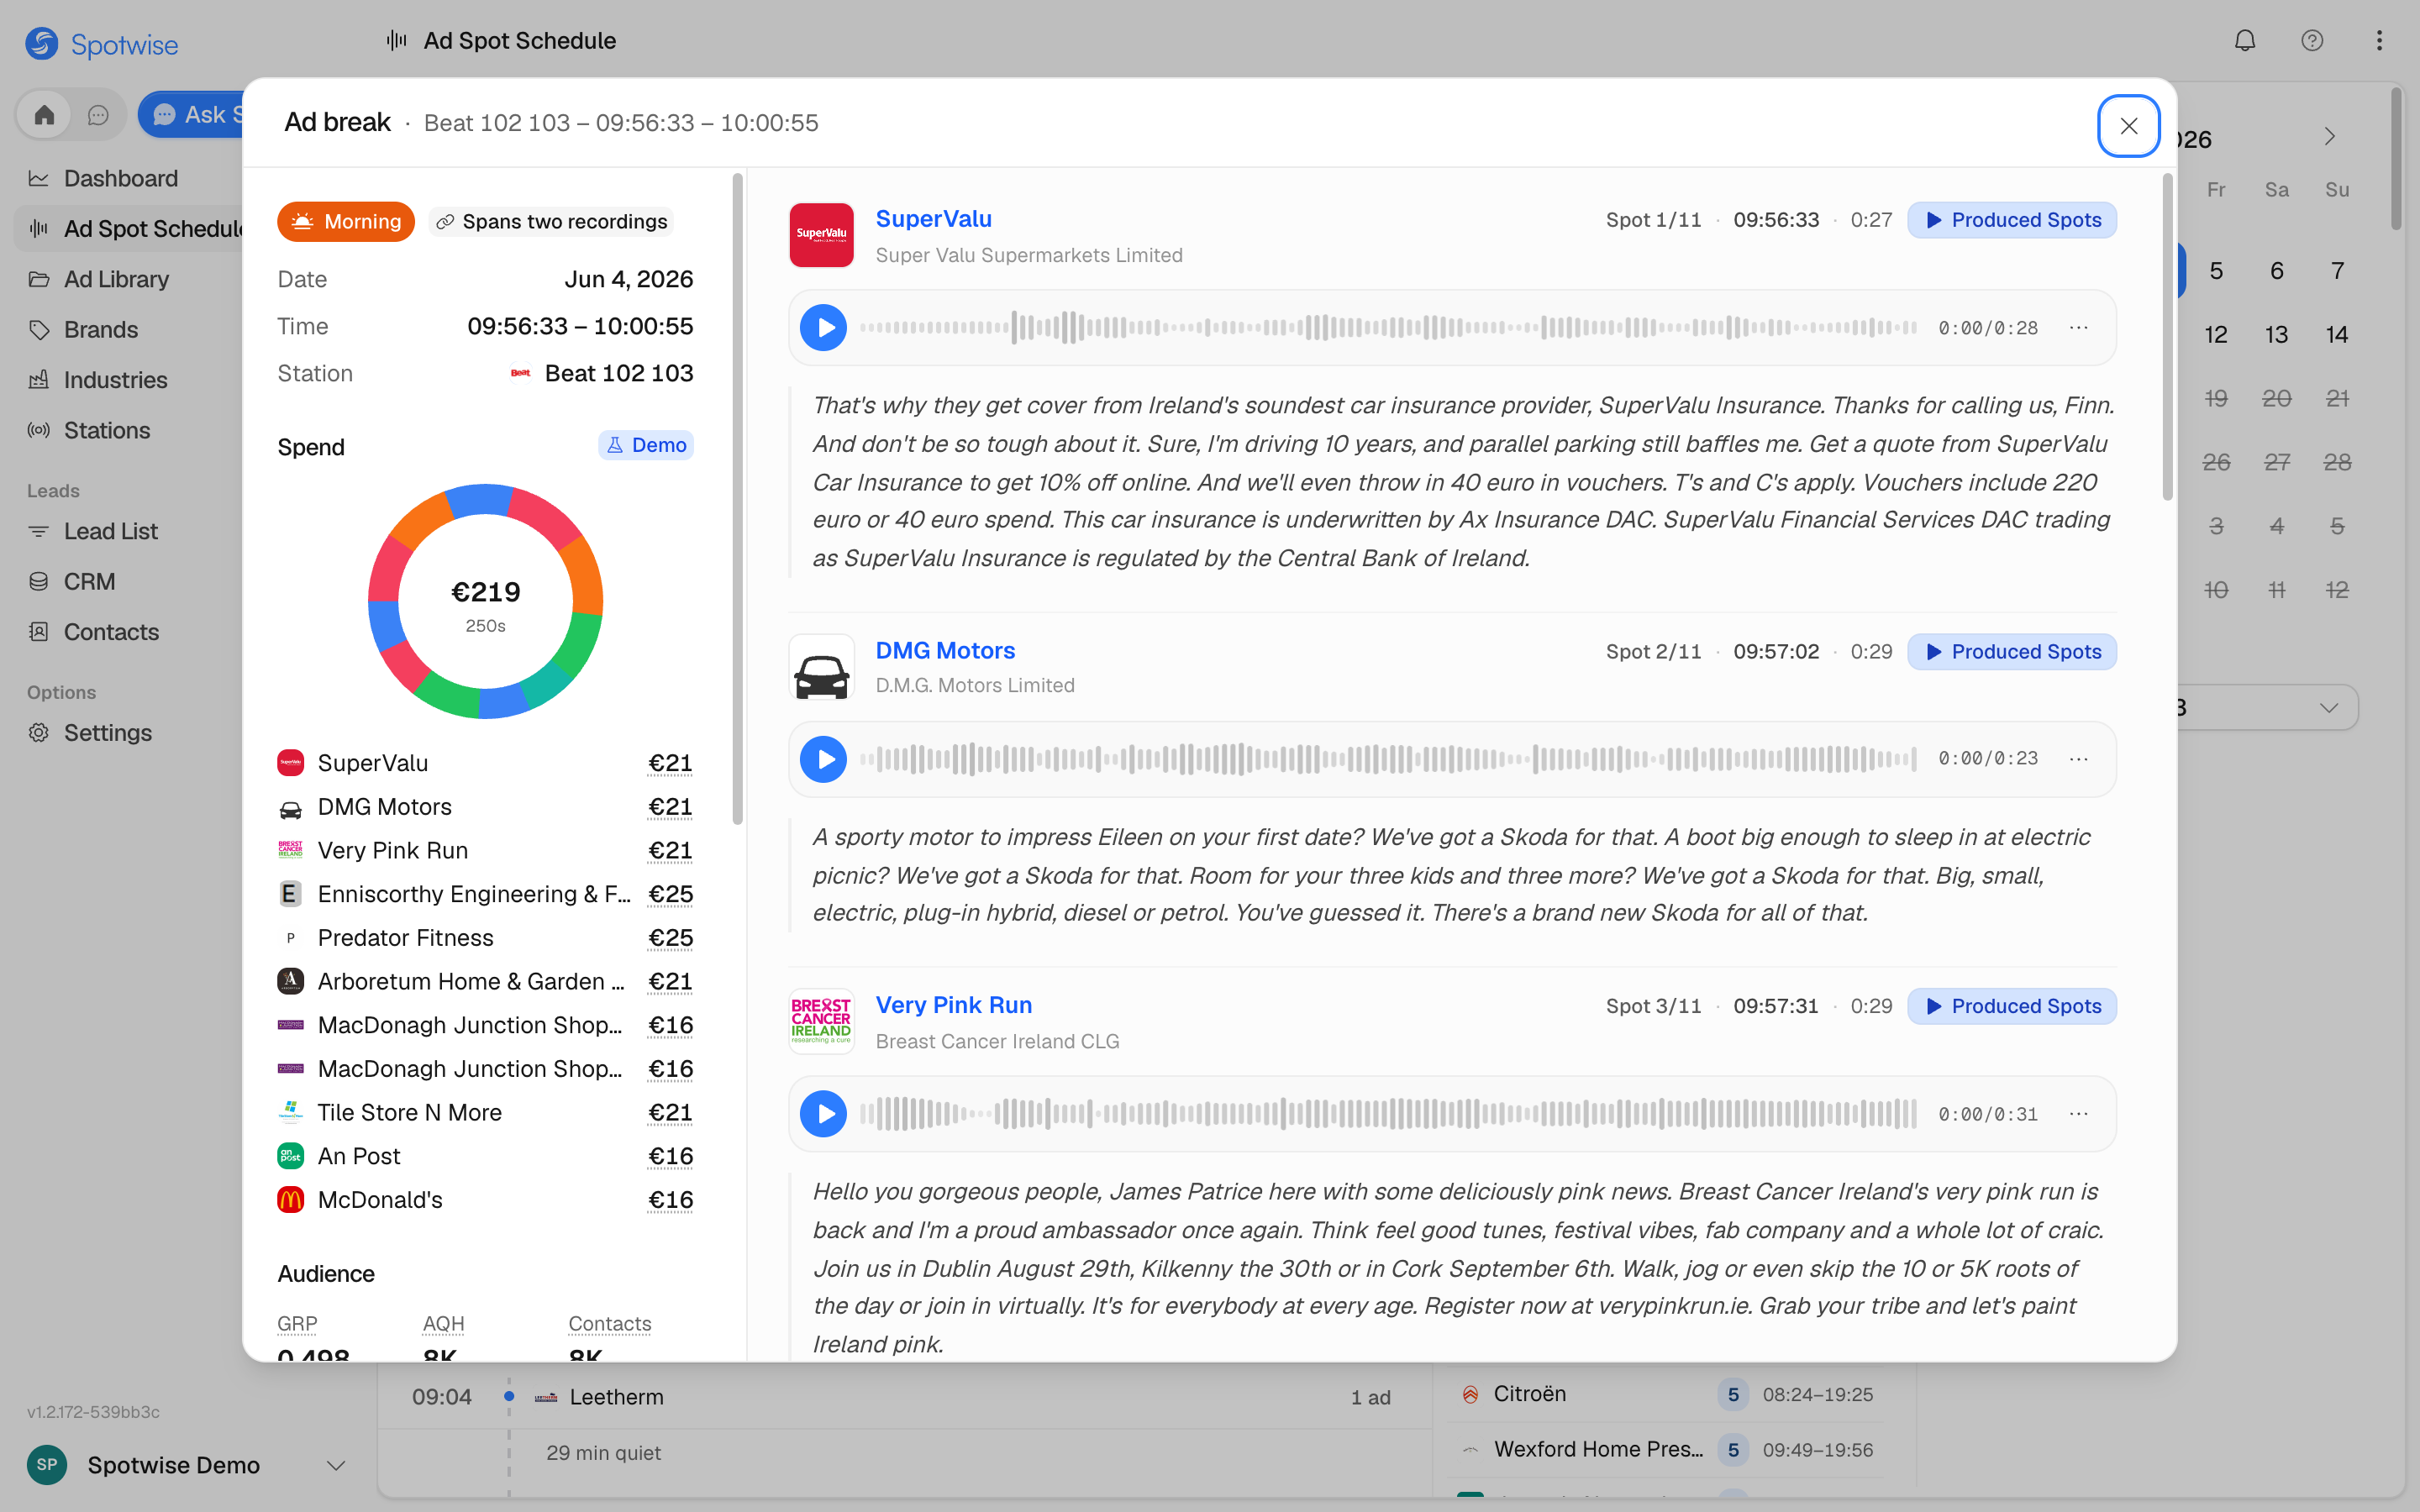Select day 6 in the calendar

point(2276,271)
